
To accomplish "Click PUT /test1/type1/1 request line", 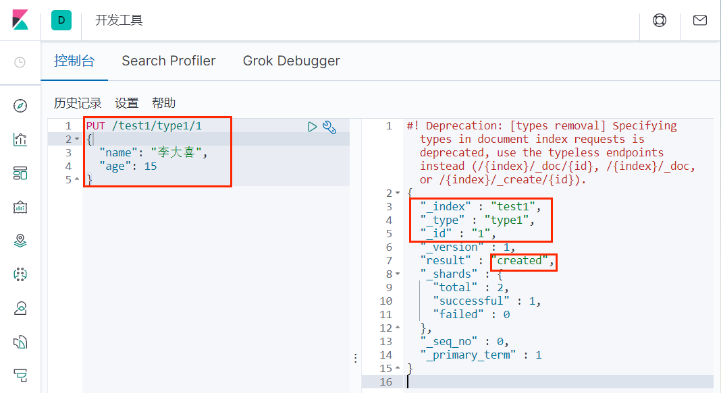I will point(144,126).
